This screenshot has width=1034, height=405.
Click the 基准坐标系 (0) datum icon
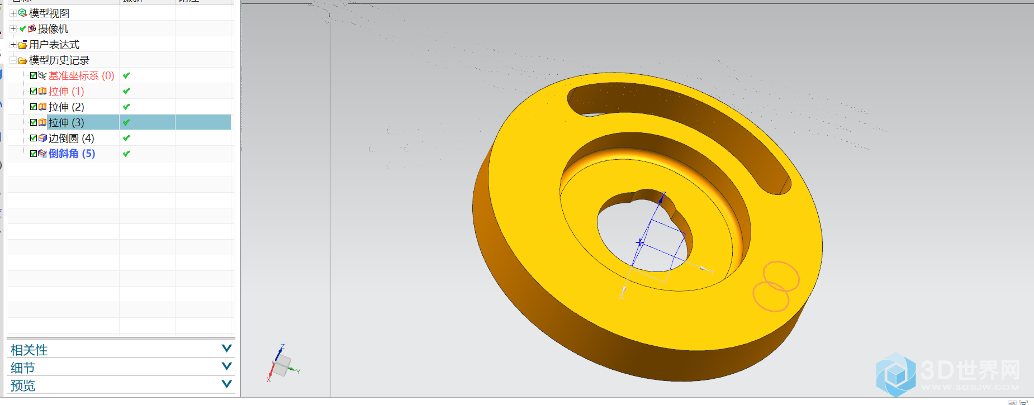click(42, 75)
